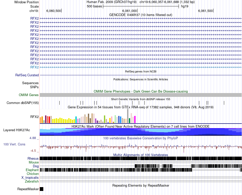Click the black RepeatMasker element box
The image size is (242, 195).
pos(42,189)
